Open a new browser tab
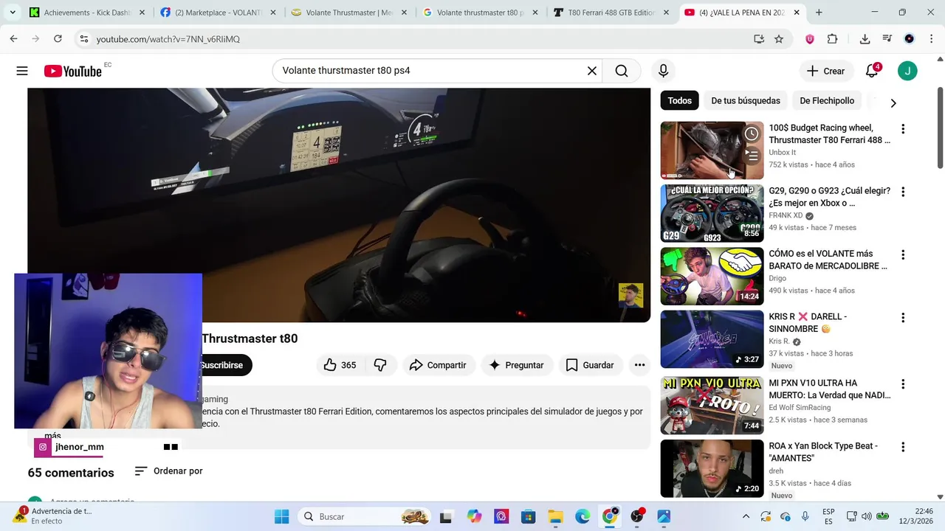The width and height of the screenshot is (945, 531). tap(819, 13)
